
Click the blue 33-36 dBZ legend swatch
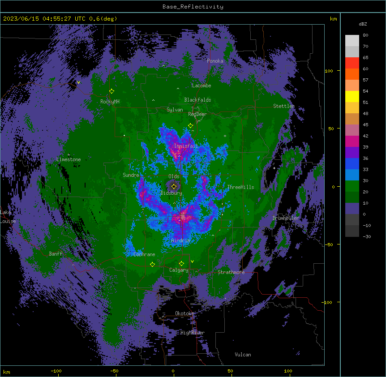point(352,163)
